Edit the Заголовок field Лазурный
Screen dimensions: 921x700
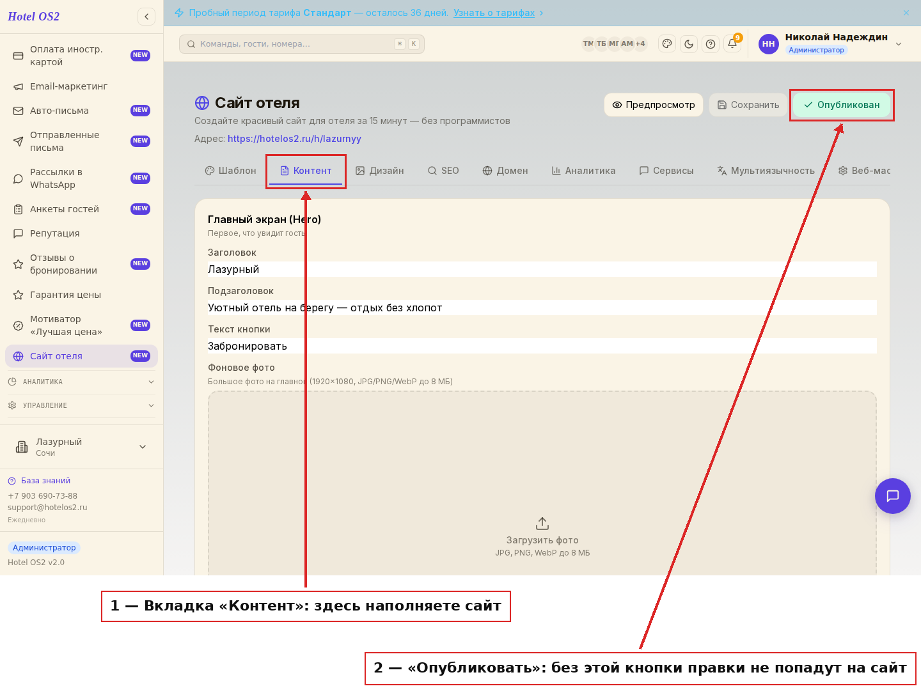pyautogui.click(x=542, y=269)
